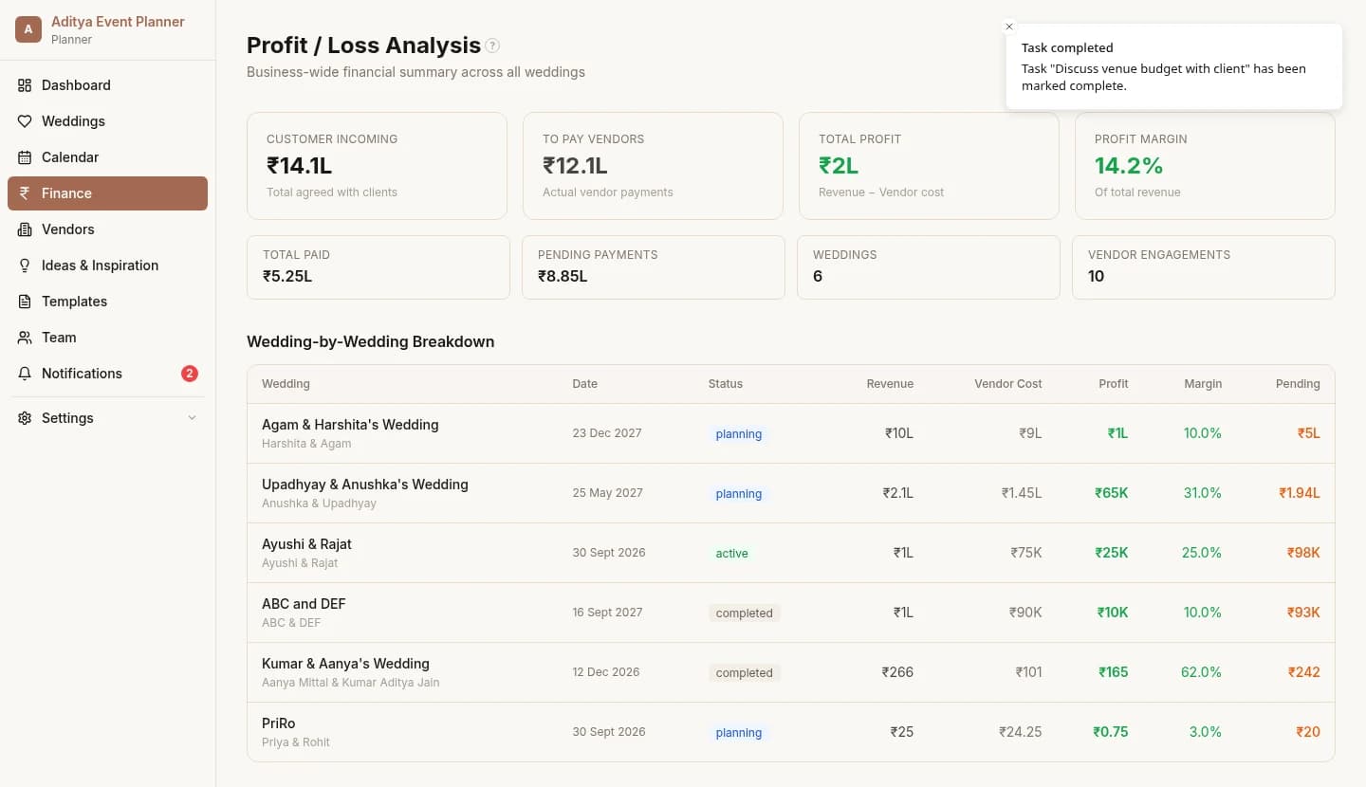Open the ABC and DEF wedding
This screenshot has height=787, width=1366.
coord(790,613)
